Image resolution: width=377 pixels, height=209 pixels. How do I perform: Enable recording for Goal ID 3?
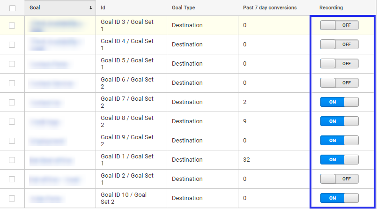pyautogui.click(x=339, y=25)
